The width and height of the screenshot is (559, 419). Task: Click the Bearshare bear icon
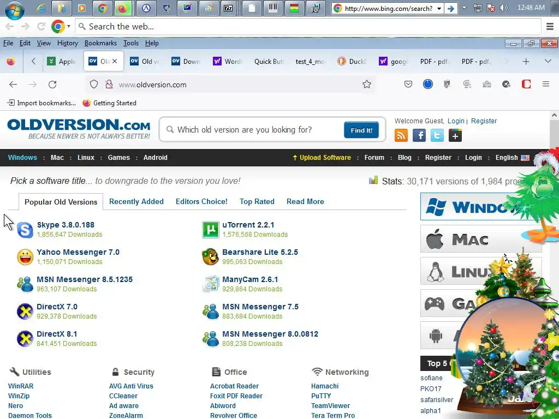pos(210,257)
